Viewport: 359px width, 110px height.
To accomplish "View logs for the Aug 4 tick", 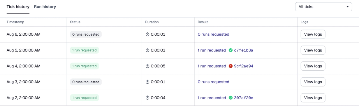I will pyautogui.click(x=313, y=66).
